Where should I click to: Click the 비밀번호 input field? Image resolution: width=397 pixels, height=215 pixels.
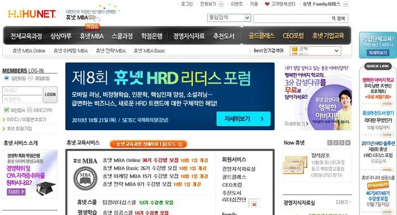click(x=22, y=99)
